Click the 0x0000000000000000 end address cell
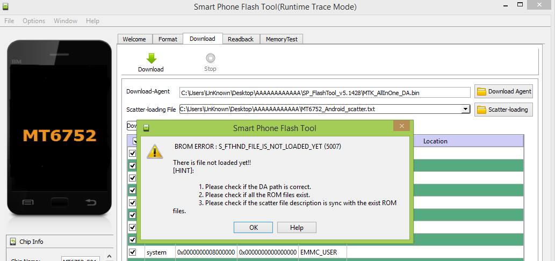This screenshot has width=555, height=261. coord(268,252)
